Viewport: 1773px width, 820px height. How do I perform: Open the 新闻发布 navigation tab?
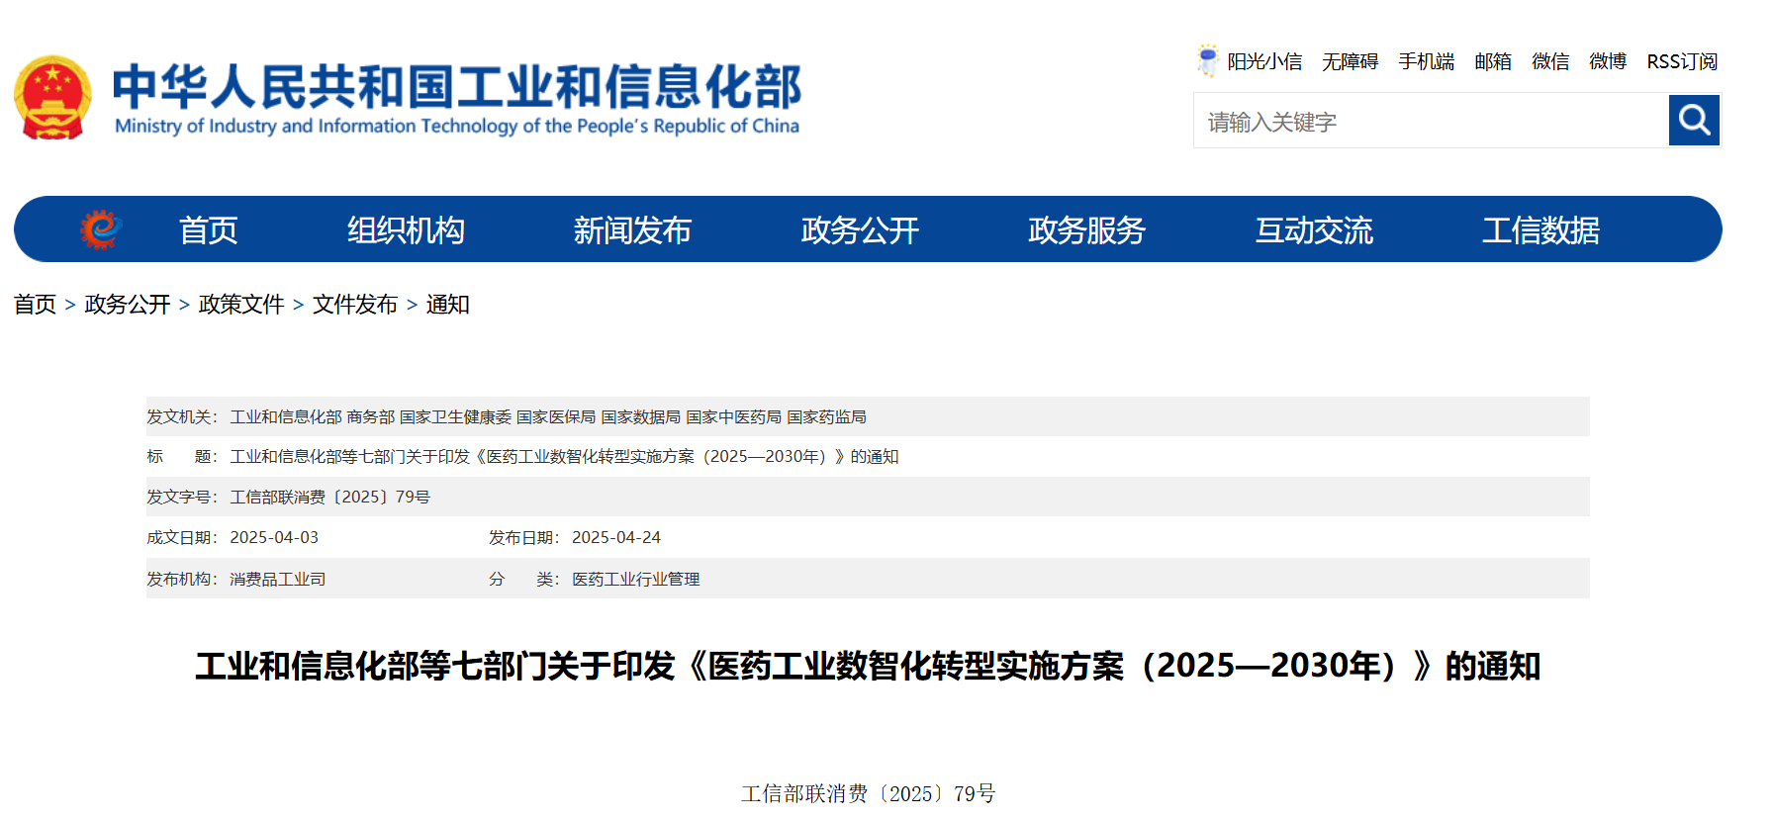[x=632, y=230]
